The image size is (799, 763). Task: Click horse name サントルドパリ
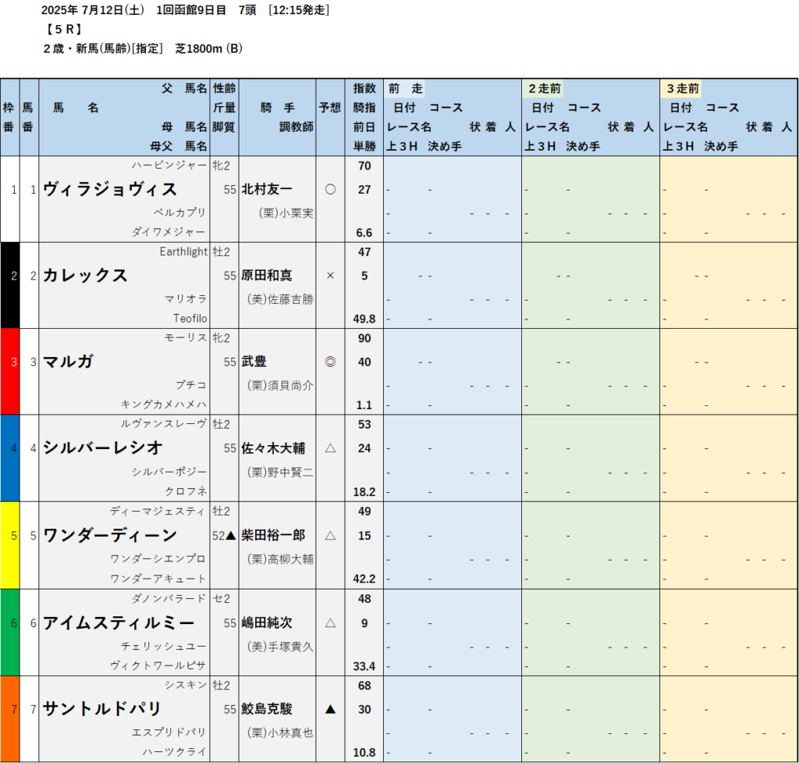tap(102, 709)
